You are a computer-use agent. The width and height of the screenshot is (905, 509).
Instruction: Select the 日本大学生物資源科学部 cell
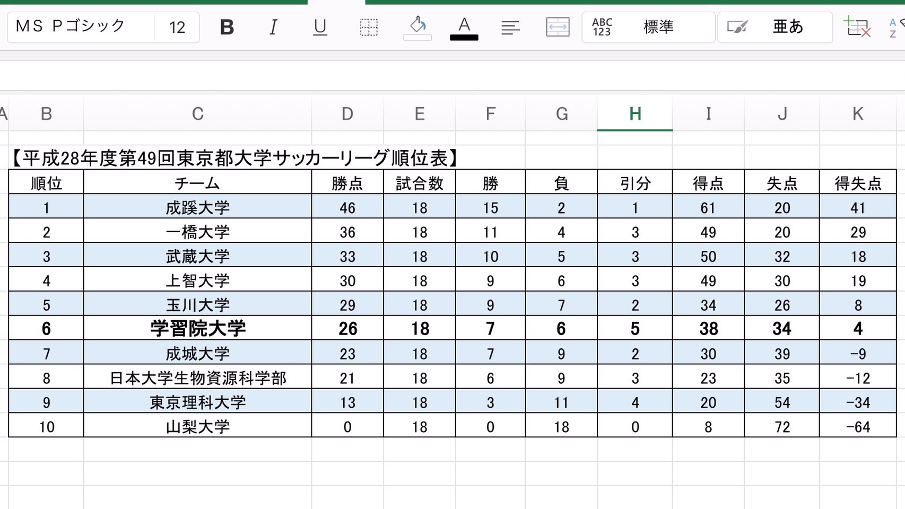point(197,378)
